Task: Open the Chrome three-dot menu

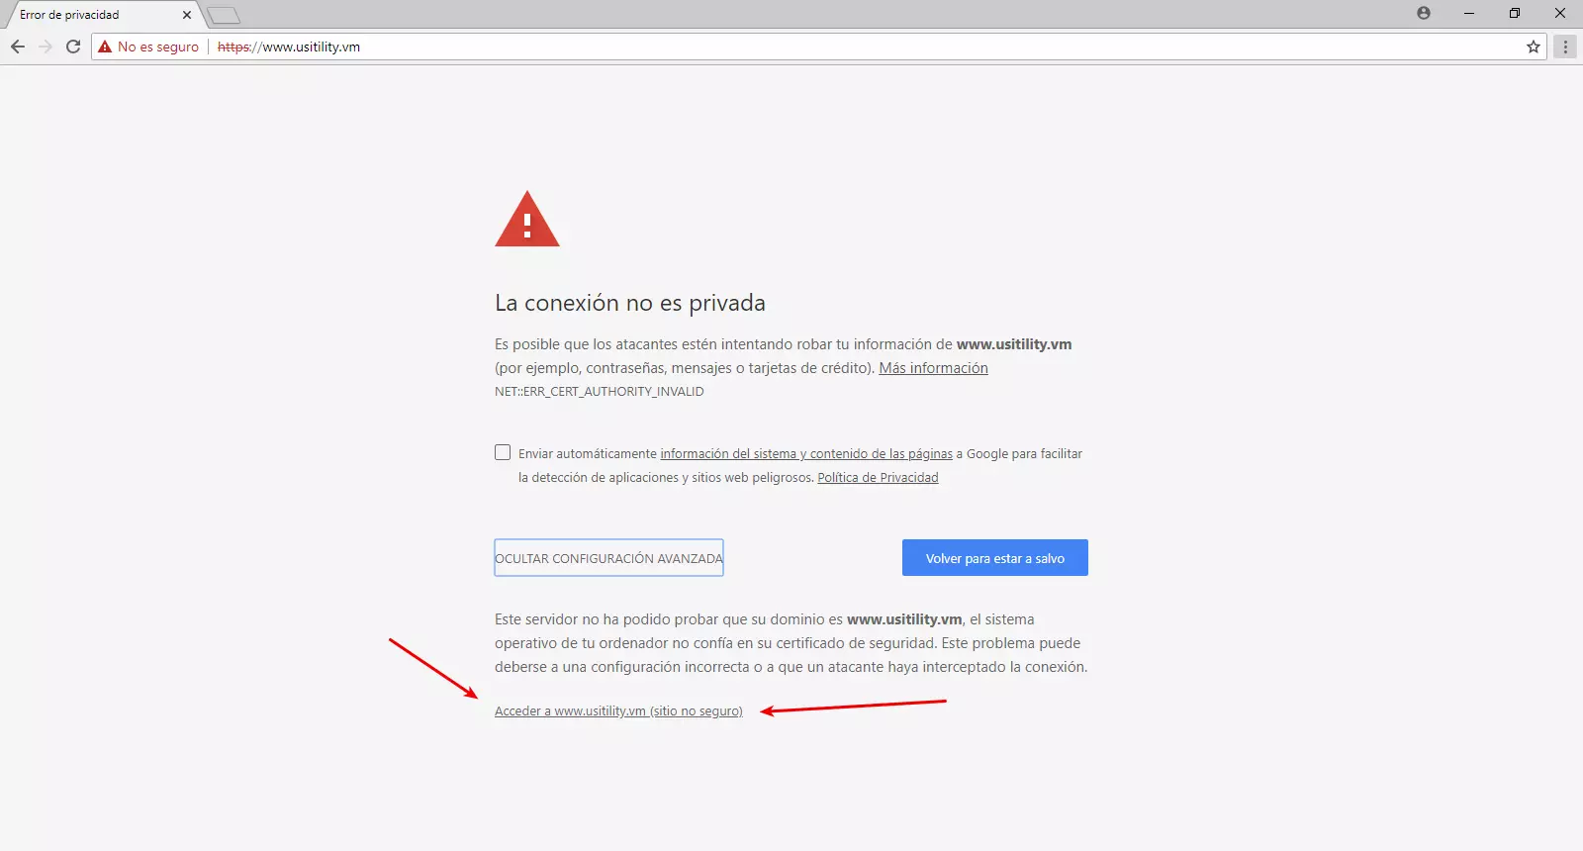Action: (x=1565, y=47)
